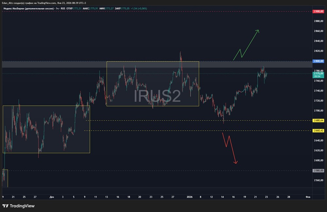Click the 2820,00 price axis value
Screen dimensions: 327x212
[318, 51]
